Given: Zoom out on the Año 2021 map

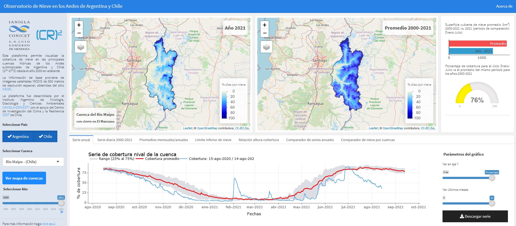Looking at the screenshot, I should 79,33.
